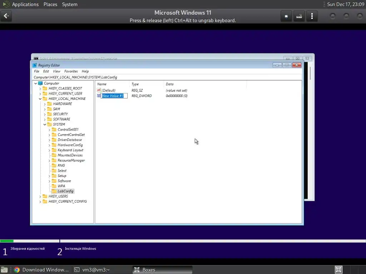The image size is (366, 274).
Task: Open the Edit menu in Registry Editor
Action: [x=46, y=71]
